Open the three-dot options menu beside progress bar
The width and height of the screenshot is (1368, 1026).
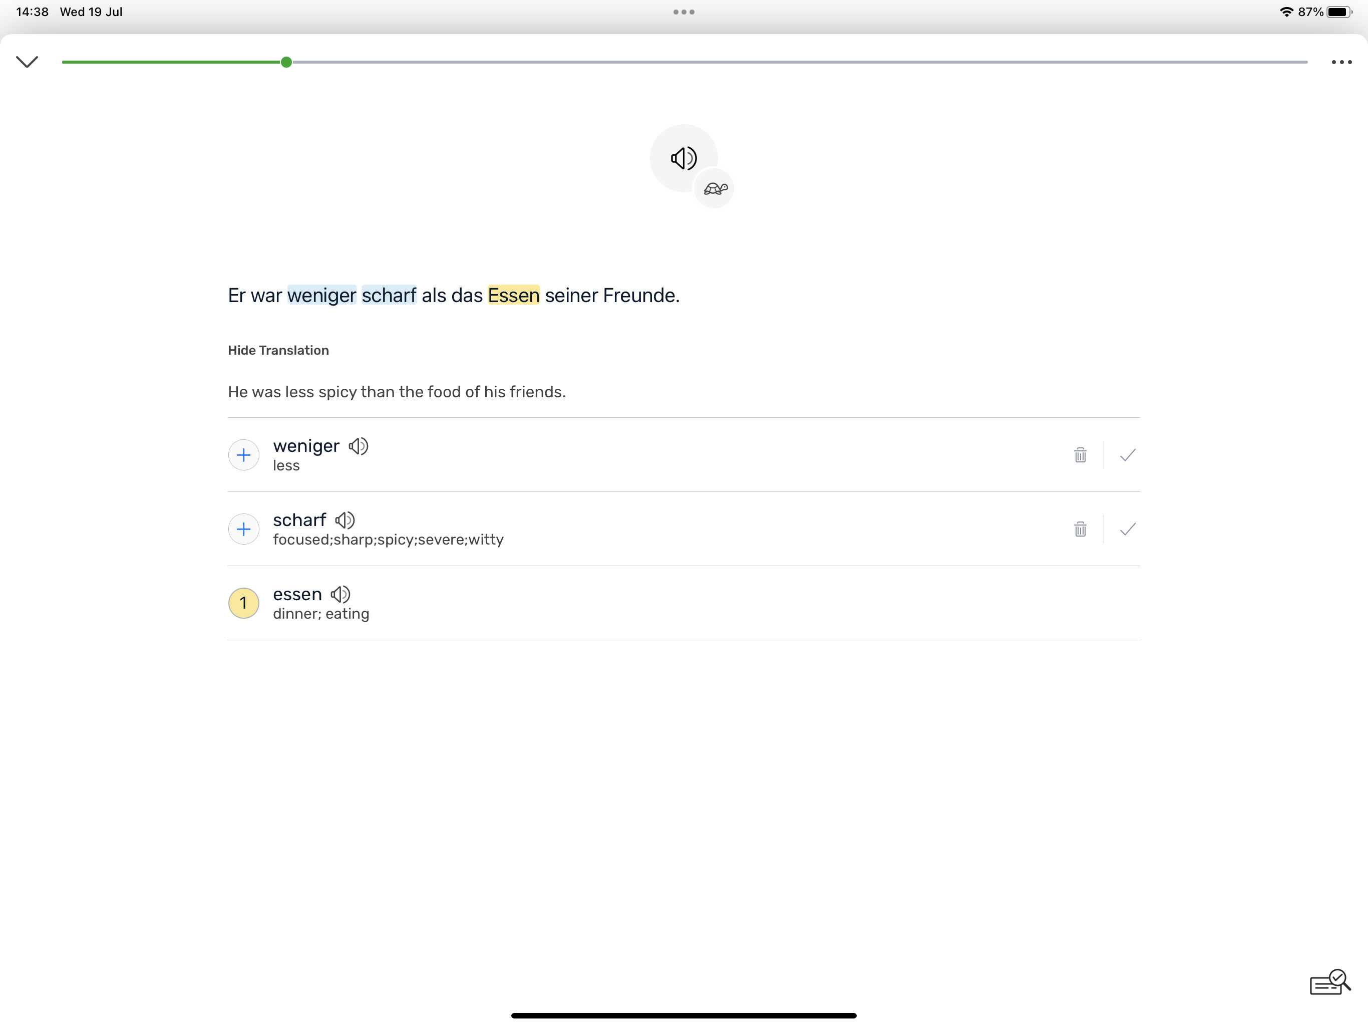pos(1341,62)
